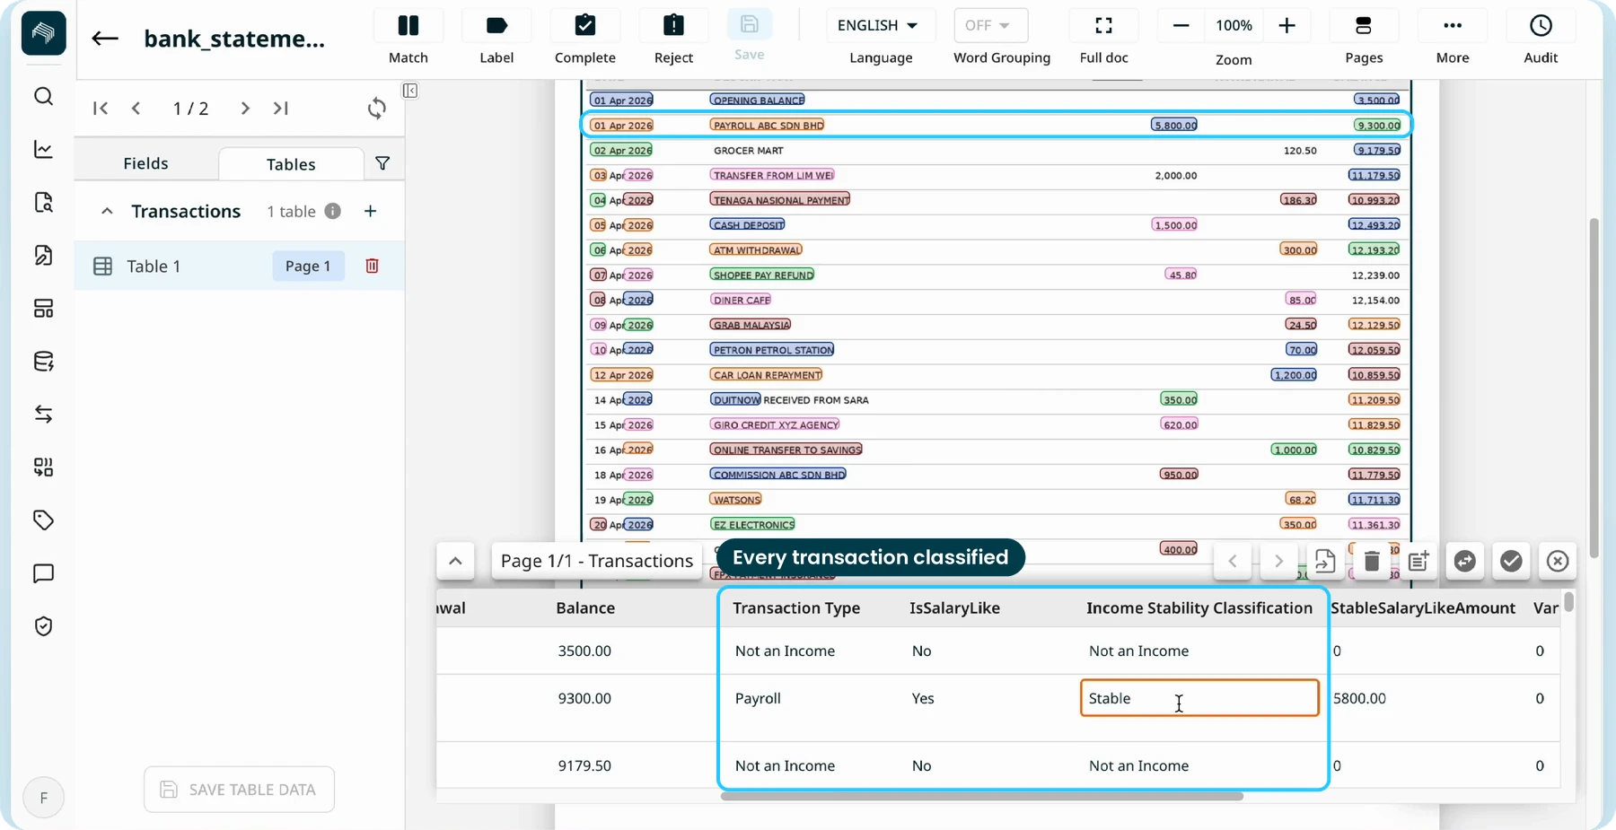The width and height of the screenshot is (1616, 830).
Task: Click the table info icon next to '1 table'
Action: 332,211
